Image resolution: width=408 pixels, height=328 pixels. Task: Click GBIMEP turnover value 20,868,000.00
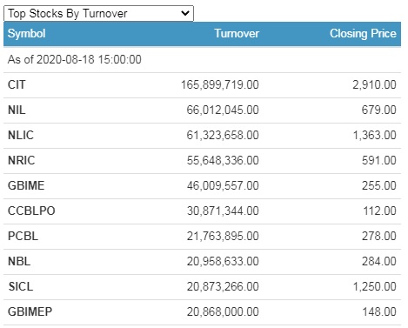pyautogui.click(x=223, y=312)
